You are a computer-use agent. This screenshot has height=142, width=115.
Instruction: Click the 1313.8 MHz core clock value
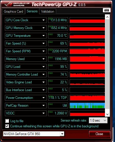pyautogui.click(x=58, y=20)
